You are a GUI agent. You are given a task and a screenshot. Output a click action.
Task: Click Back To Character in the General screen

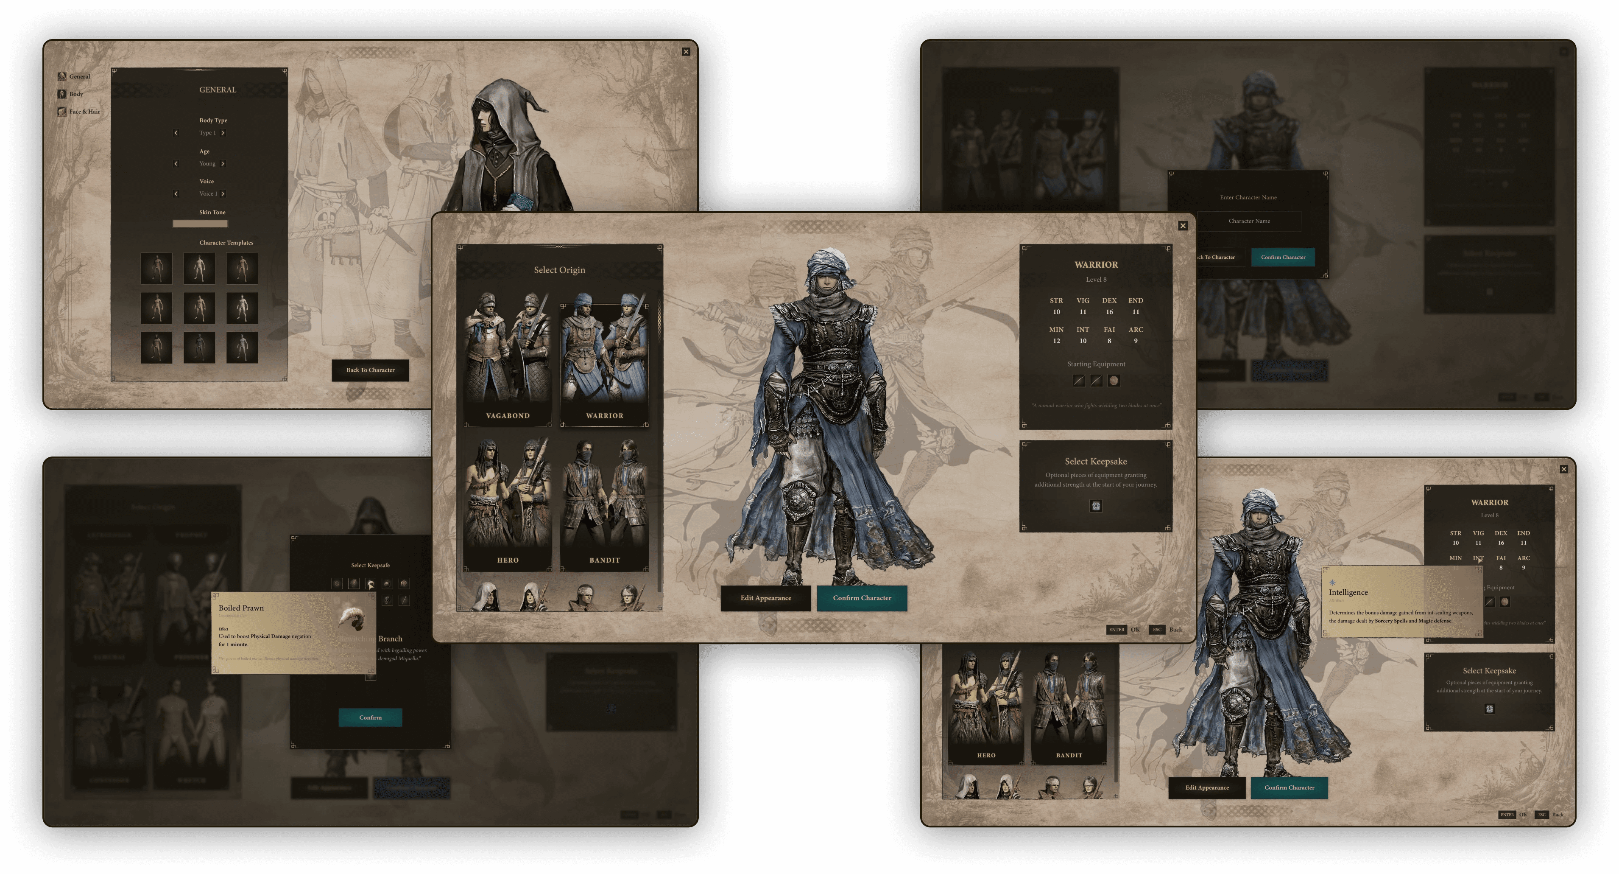pos(370,370)
